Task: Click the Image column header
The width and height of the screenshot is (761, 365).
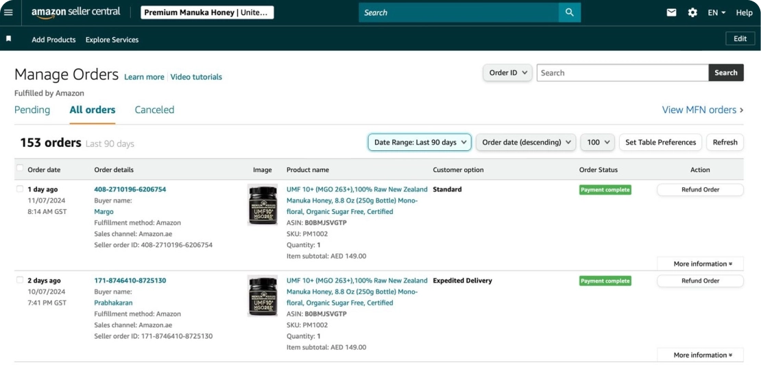Action: 263,170
